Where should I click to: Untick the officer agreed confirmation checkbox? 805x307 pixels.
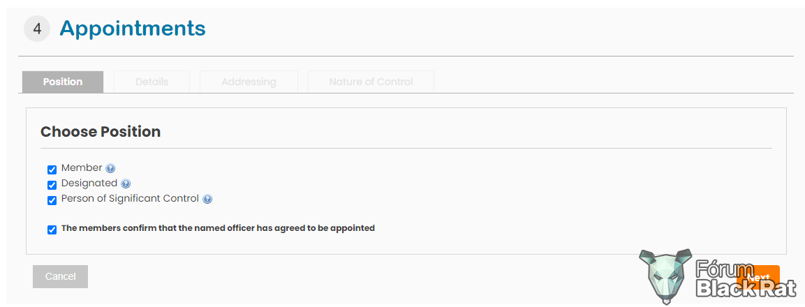point(52,230)
